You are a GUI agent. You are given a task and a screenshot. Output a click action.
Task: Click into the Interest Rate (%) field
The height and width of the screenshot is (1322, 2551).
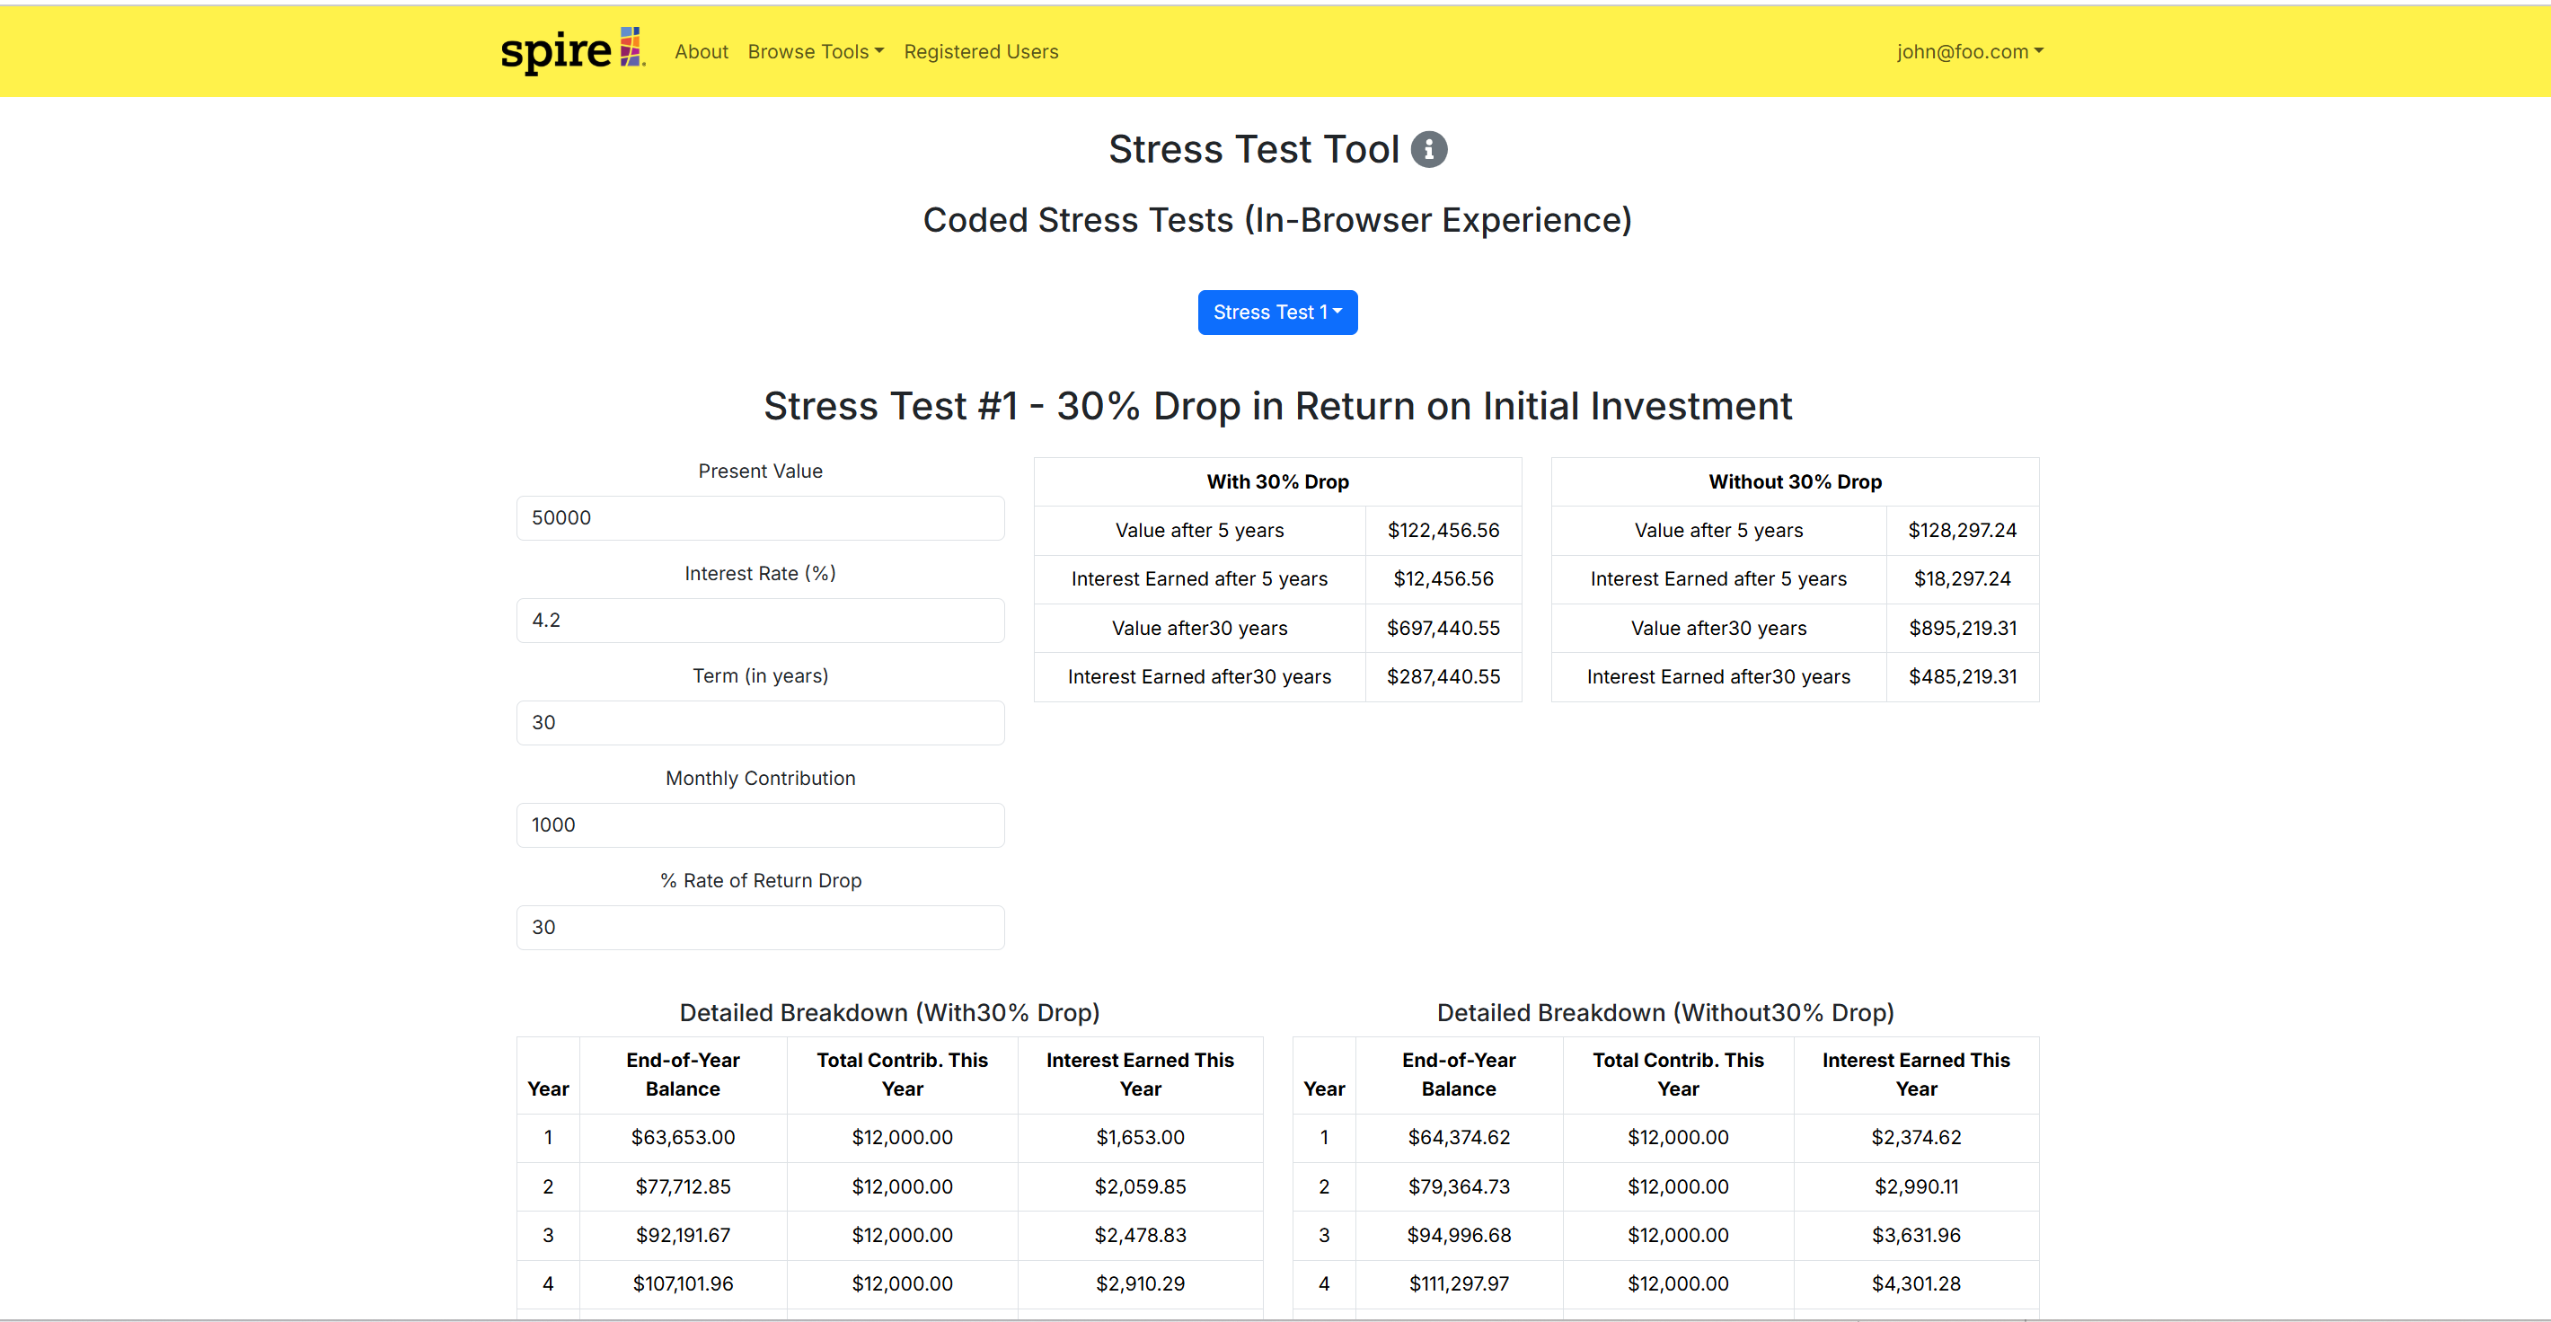(761, 620)
